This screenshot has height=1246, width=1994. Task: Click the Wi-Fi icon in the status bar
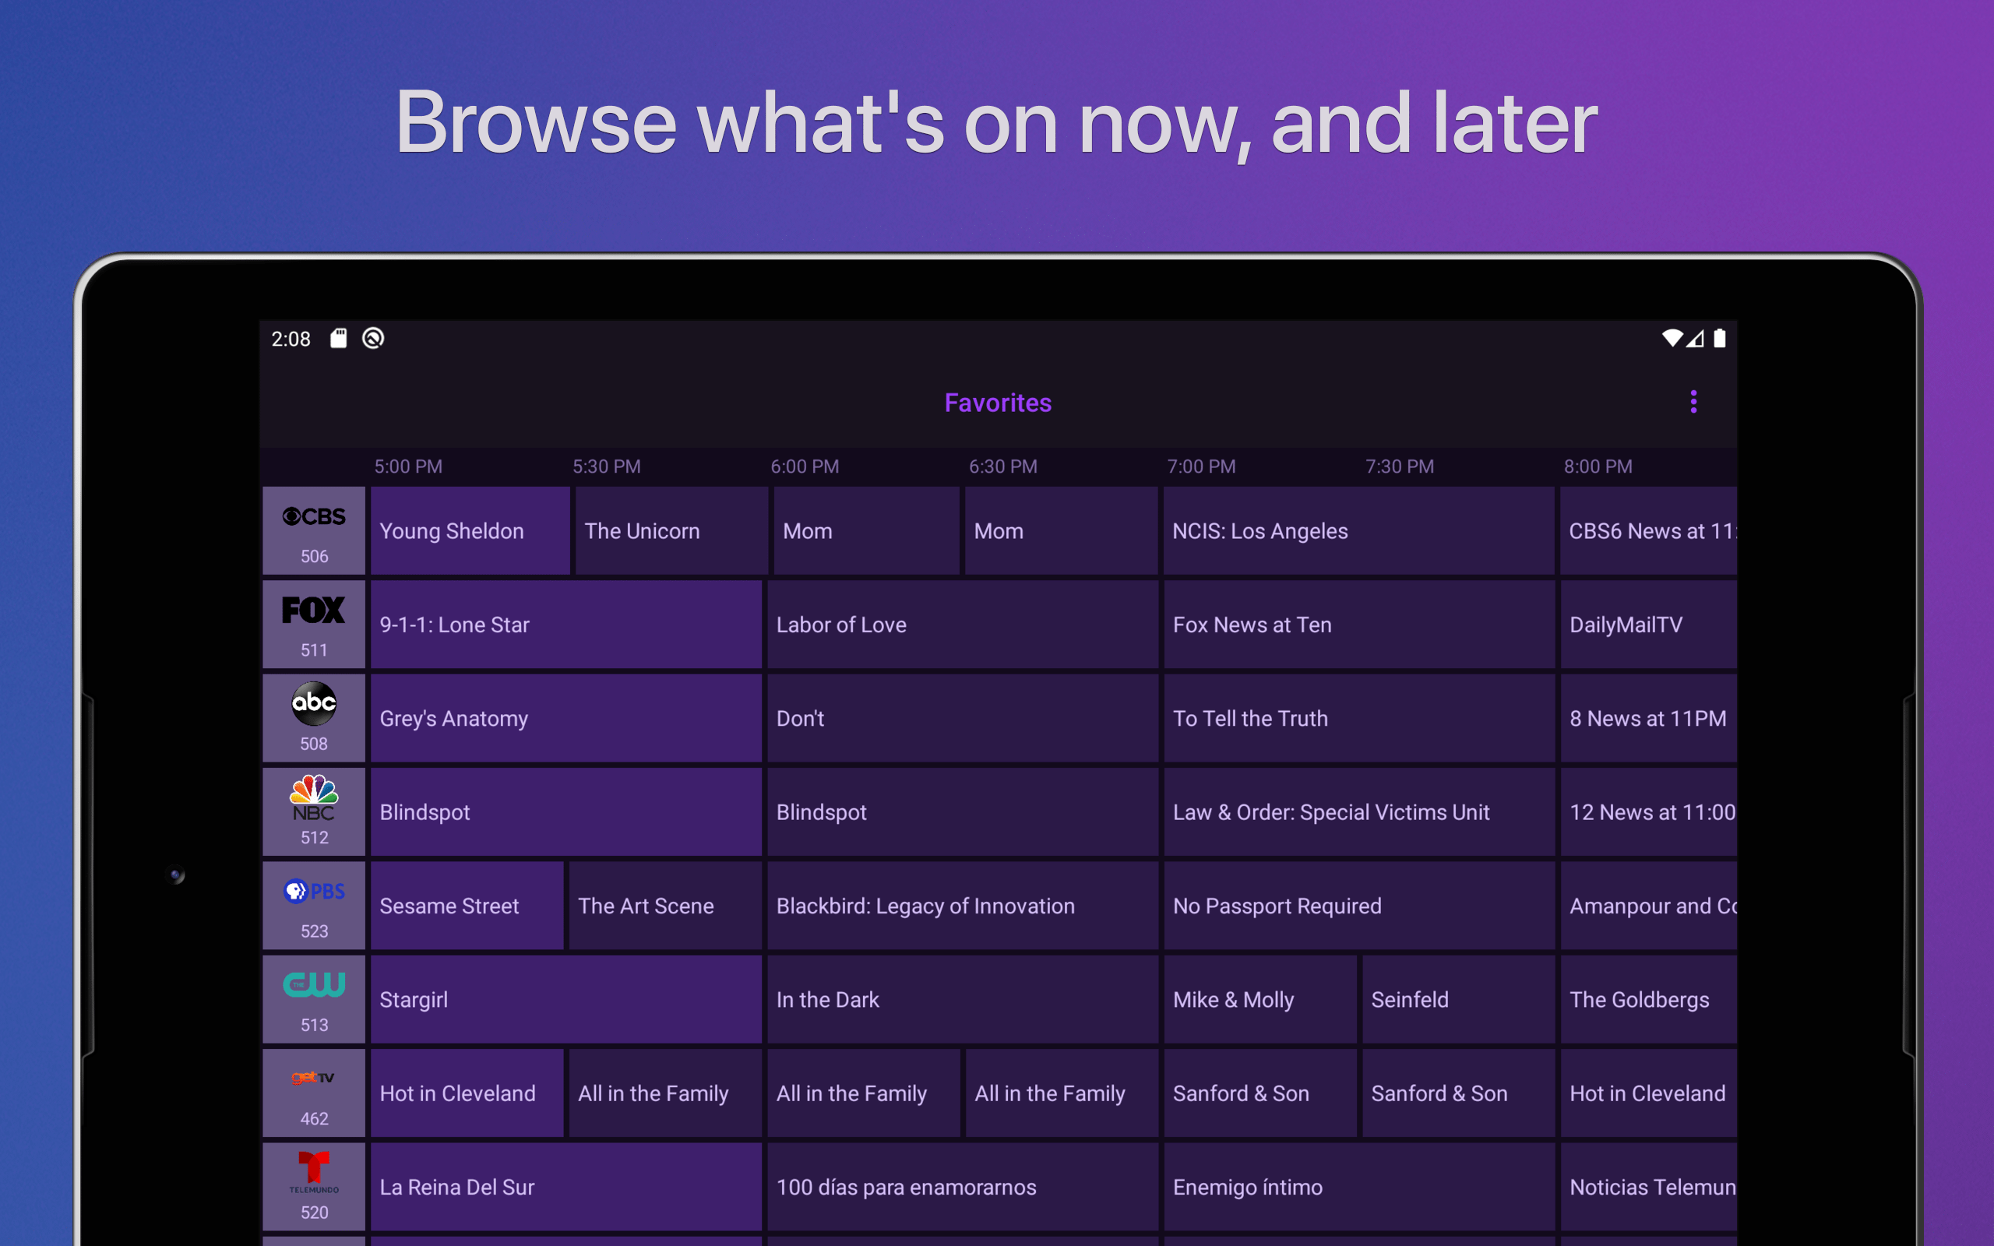click(x=1672, y=338)
